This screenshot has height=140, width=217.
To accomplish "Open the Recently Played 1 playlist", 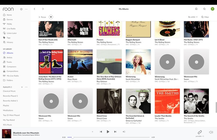I will click(x=10, y=96).
